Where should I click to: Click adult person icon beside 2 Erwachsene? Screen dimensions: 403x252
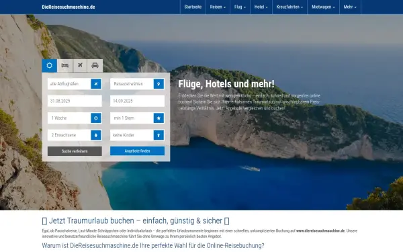click(96, 135)
